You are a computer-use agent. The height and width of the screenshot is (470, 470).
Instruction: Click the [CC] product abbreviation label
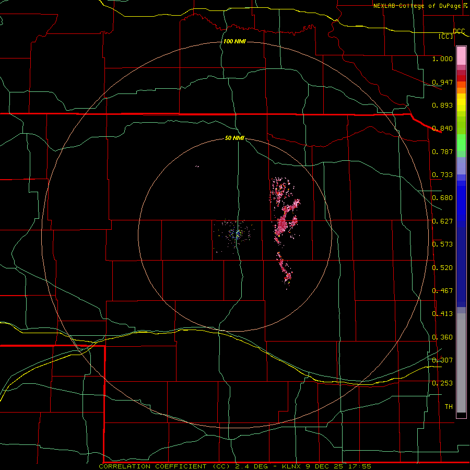click(x=446, y=36)
